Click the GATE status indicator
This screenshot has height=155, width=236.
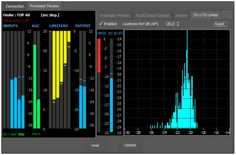[x=36, y=134]
